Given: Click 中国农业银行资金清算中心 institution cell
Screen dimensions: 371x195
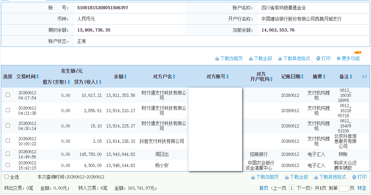Looking at the screenshot, I should point(260,165).
